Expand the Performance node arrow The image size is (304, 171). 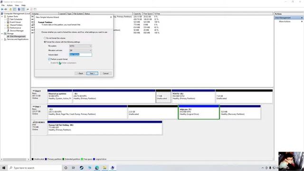(x=5, y=28)
